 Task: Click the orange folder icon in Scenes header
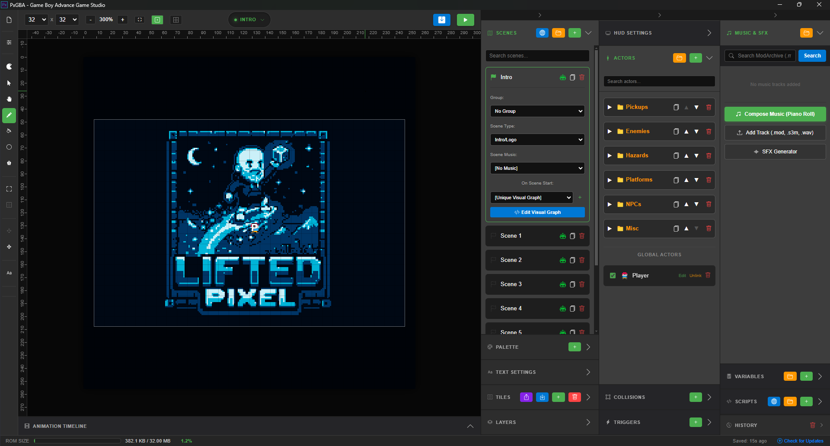click(559, 33)
